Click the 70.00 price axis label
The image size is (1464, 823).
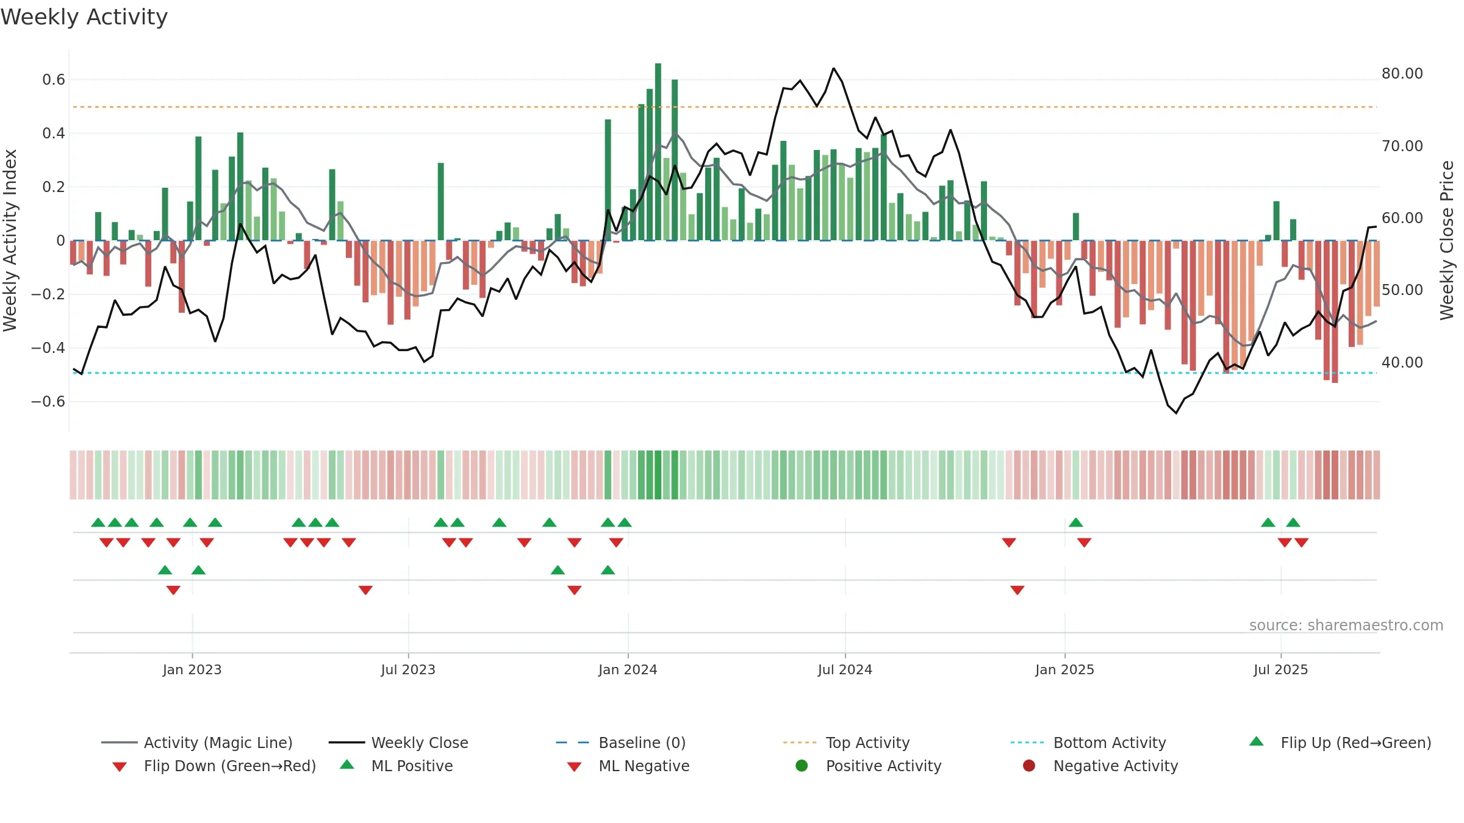tap(1402, 146)
